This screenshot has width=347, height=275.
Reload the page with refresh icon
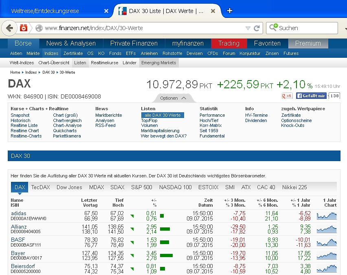point(257,28)
